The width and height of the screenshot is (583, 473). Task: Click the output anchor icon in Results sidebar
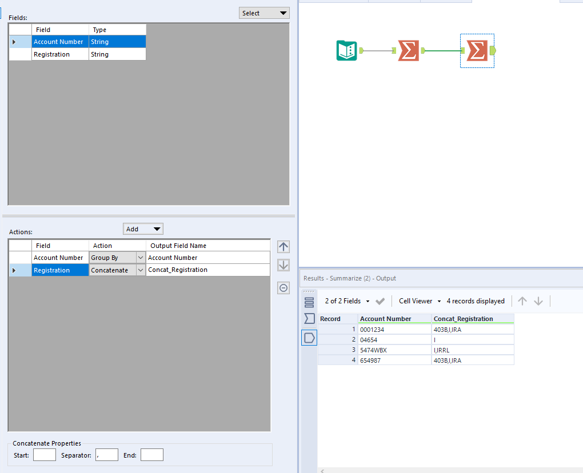pyautogui.click(x=309, y=337)
